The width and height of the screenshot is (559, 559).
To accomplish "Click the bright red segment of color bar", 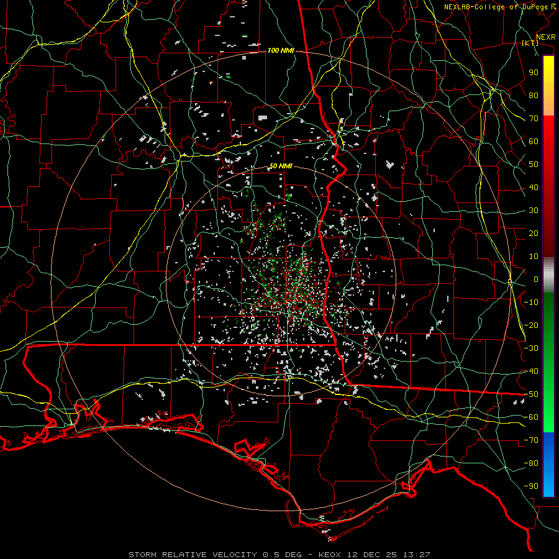I will point(548,134).
